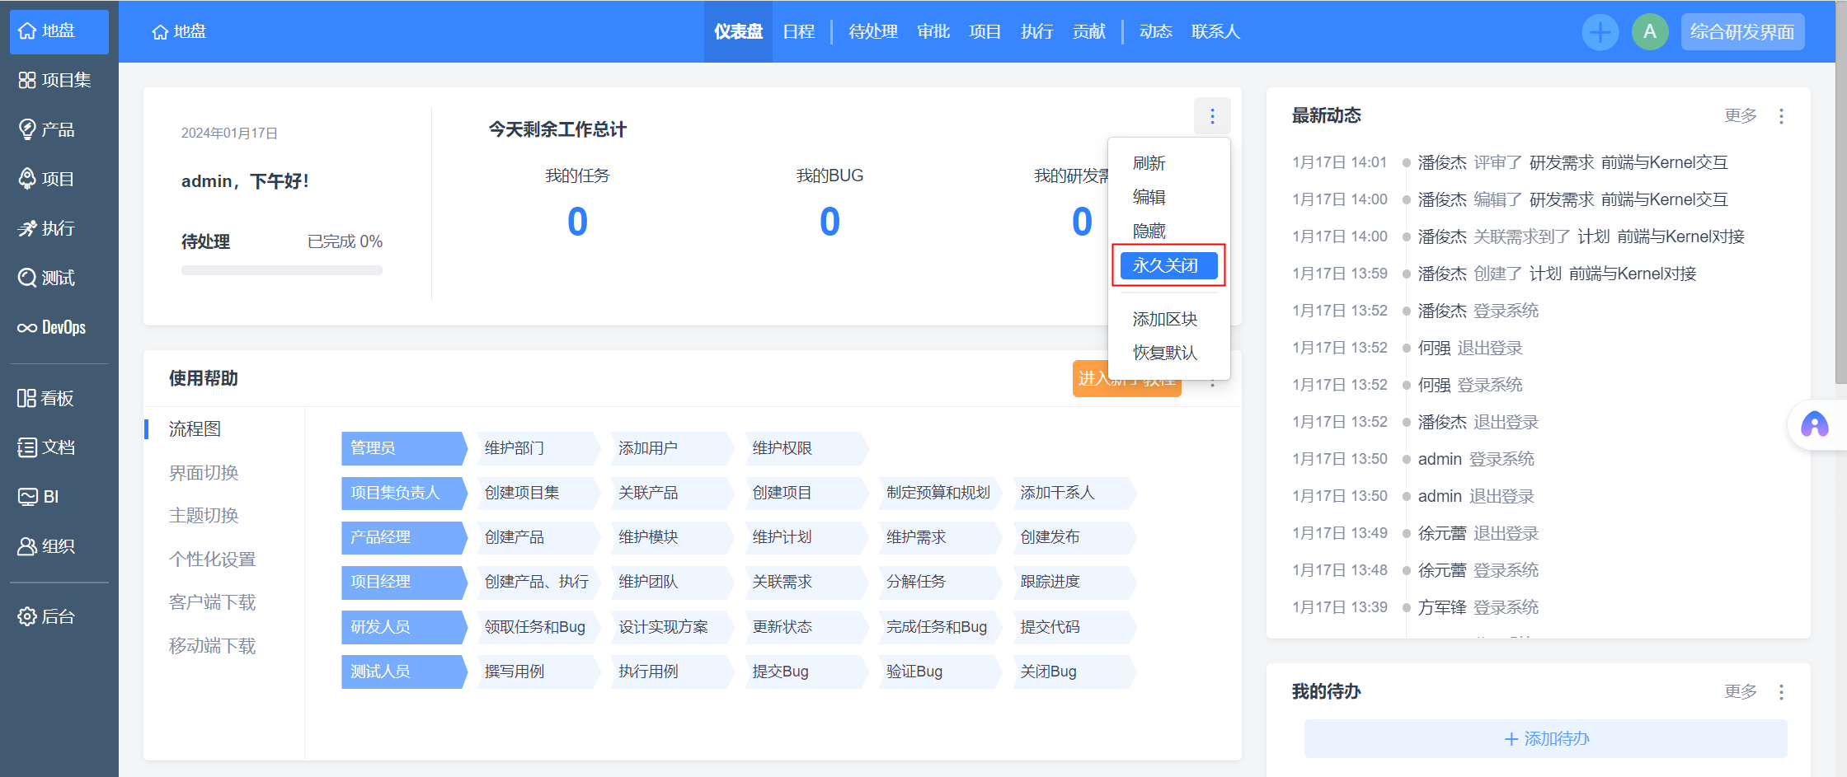Open the AI assistant floating icon

1815,424
